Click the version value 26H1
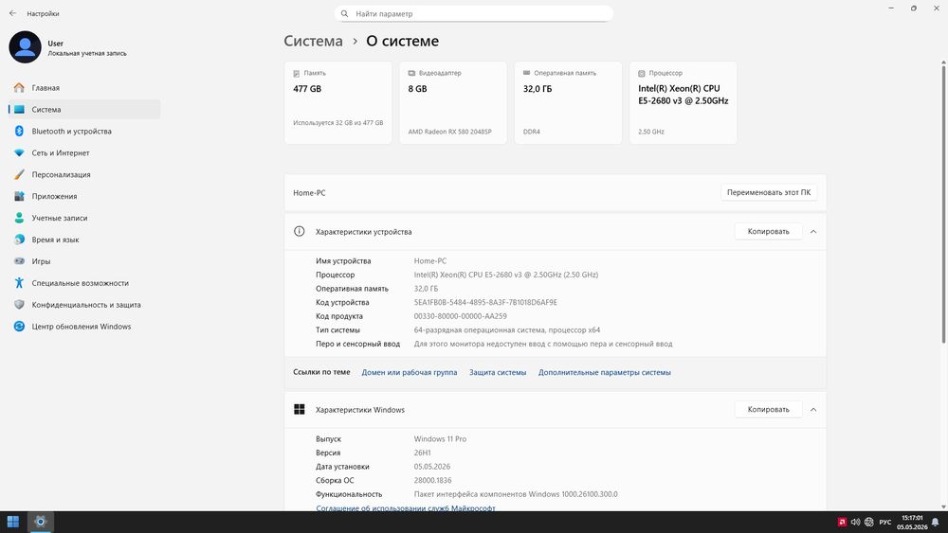 tap(423, 453)
